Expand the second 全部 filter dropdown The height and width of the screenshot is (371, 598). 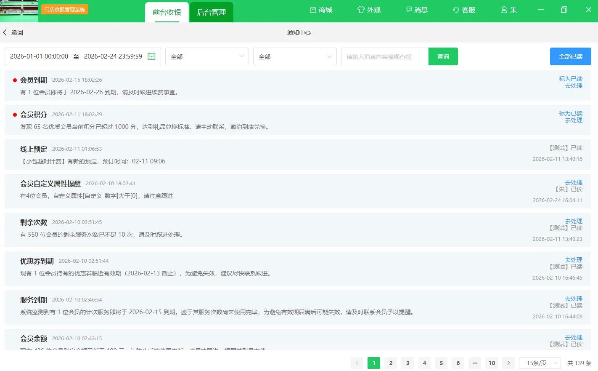pyautogui.click(x=295, y=56)
